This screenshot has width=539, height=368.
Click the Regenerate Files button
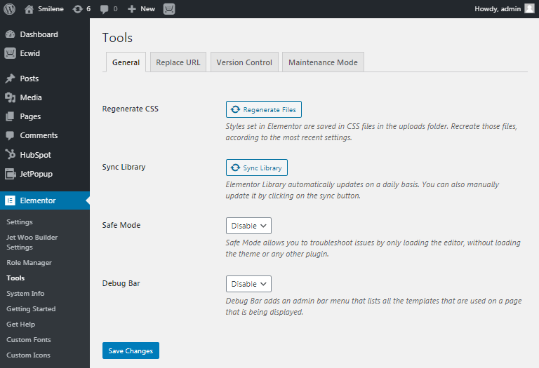(x=264, y=109)
